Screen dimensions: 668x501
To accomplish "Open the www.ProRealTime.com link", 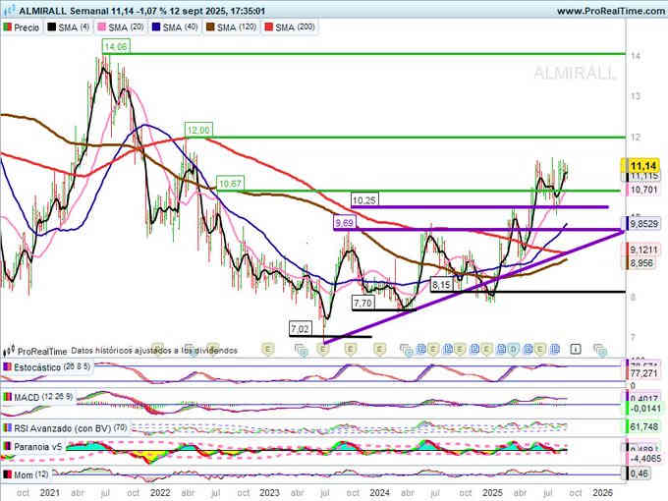I will click(x=611, y=11).
